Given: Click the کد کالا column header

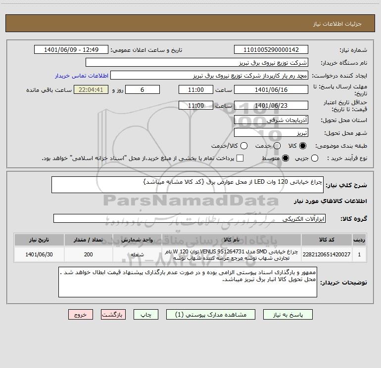Looking at the screenshot, I should tap(327, 240).
